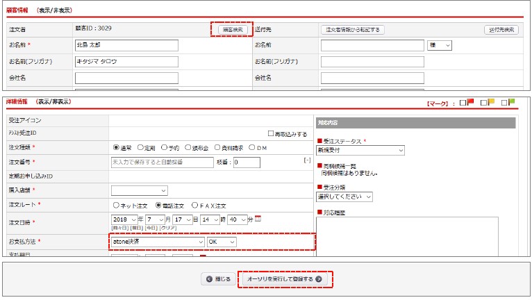Open the 購入店舗 dropdown

point(139,190)
